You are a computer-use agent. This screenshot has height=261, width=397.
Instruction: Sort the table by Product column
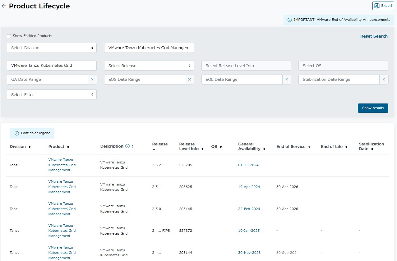pyautogui.click(x=68, y=147)
